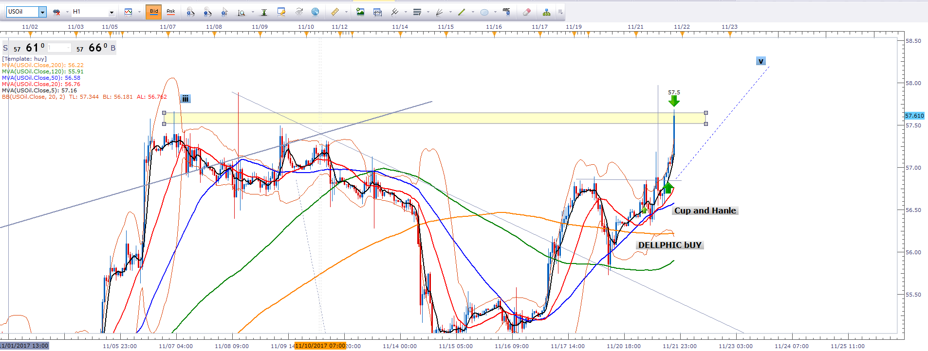Viewport: 928px width, 351px height.
Task: Click the 'Cup and Hanle' chart label
Action: coord(705,211)
